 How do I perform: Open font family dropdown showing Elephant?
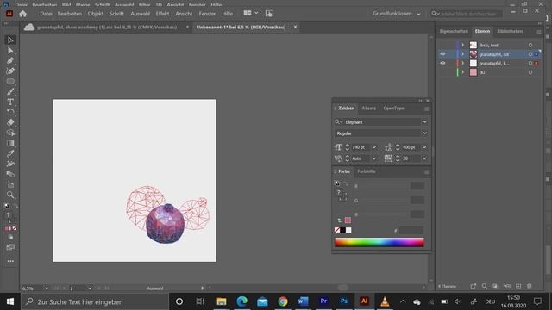coord(424,122)
